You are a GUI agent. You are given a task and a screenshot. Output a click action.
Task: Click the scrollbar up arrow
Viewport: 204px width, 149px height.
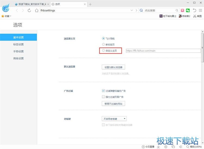point(203,32)
